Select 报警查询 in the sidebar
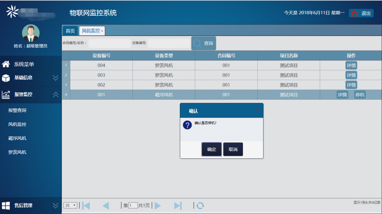The height and width of the screenshot is (214, 382). (17, 111)
